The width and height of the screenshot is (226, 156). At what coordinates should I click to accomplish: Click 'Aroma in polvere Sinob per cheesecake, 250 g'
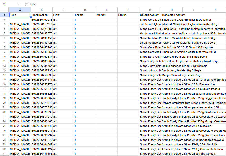(191, 107)
